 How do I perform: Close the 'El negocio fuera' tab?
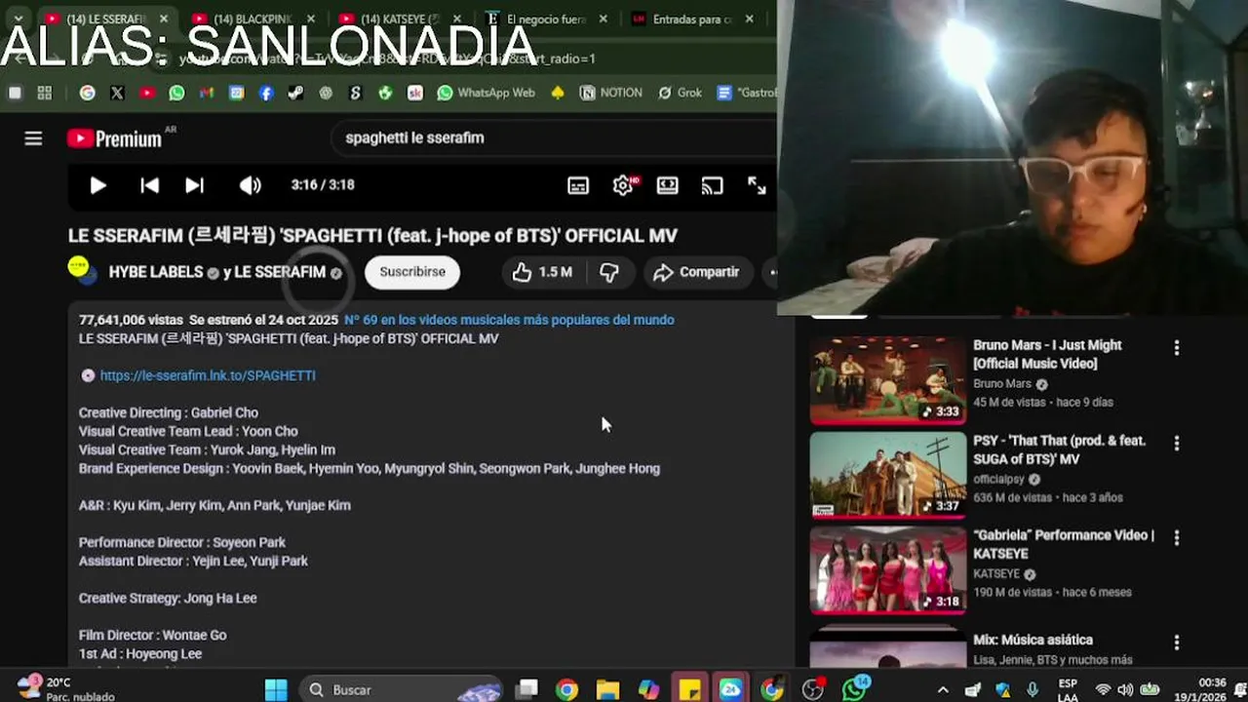pos(603,19)
